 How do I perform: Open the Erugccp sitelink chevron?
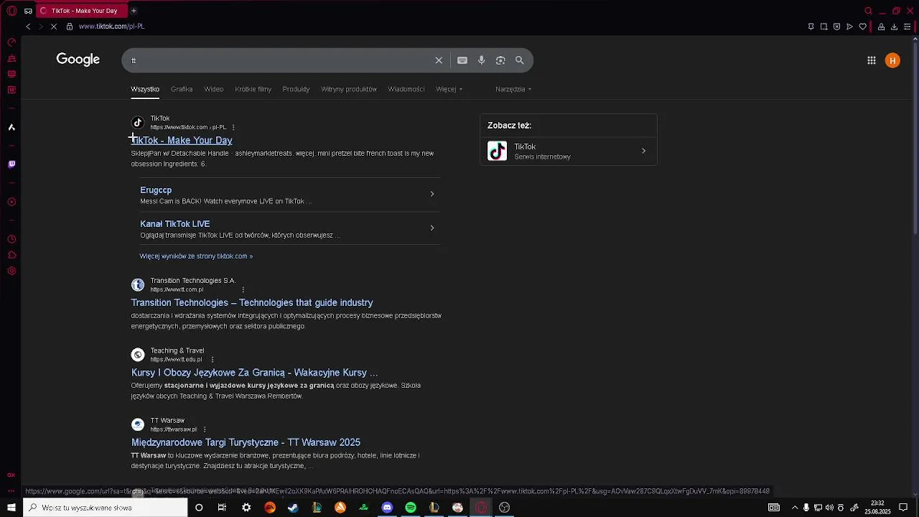[x=431, y=194]
